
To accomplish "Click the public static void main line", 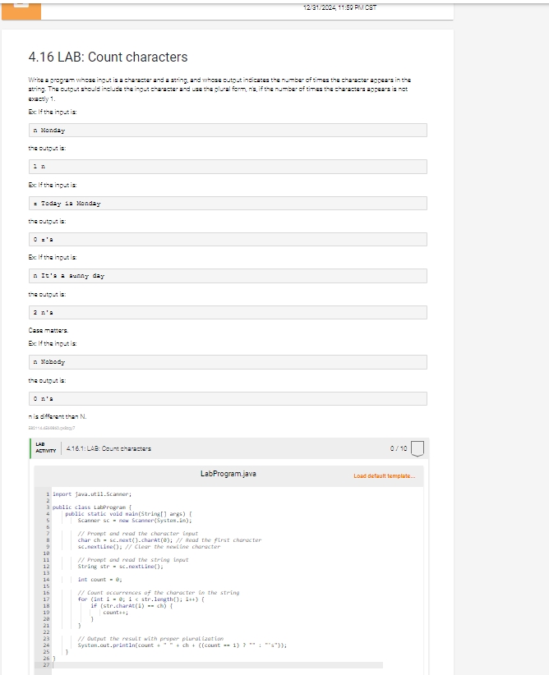I will 128,513.
